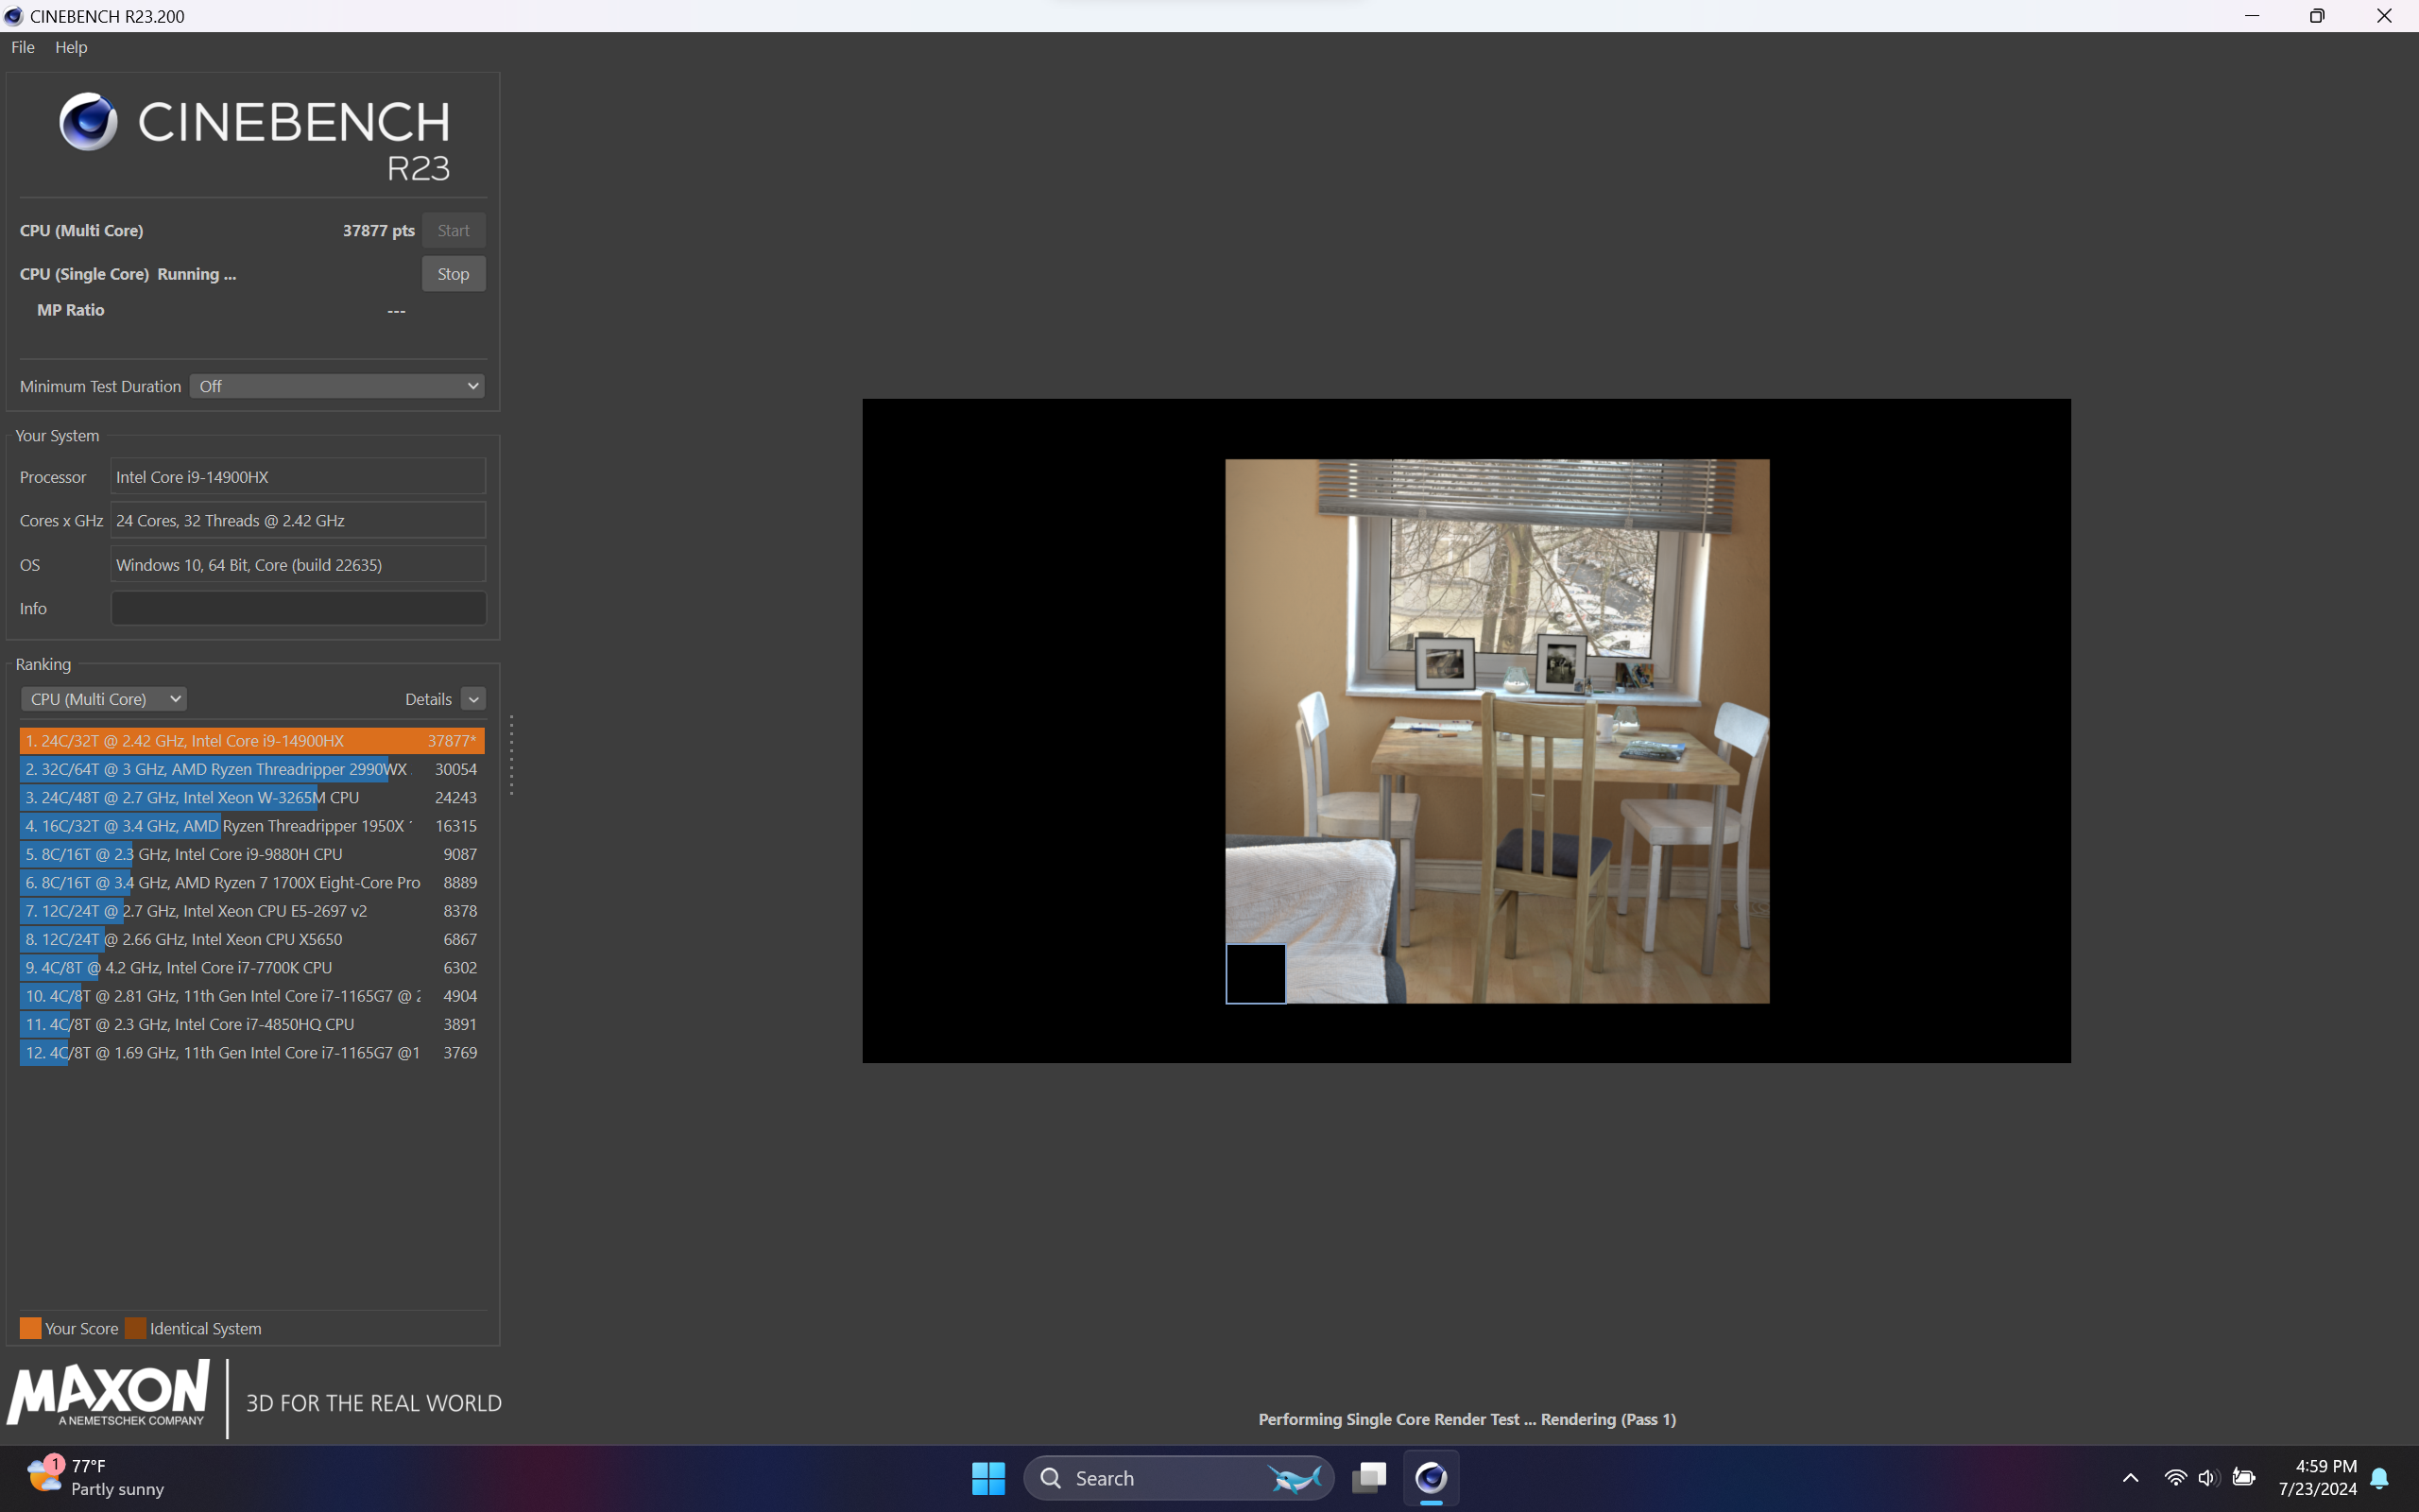Click the 37877 pts multi core score
Image resolution: width=2419 pixels, height=1512 pixels.
coord(378,230)
